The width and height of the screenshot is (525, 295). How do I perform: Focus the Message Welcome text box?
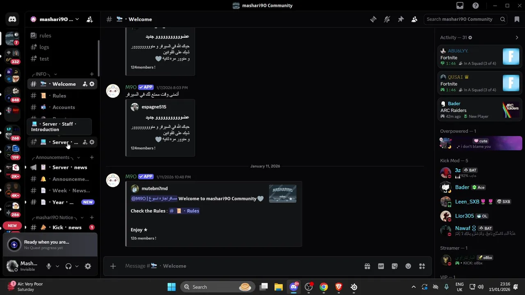tap(242, 266)
